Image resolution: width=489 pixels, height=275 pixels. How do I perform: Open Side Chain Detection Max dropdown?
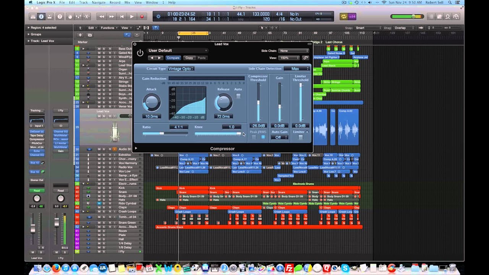[297, 68]
